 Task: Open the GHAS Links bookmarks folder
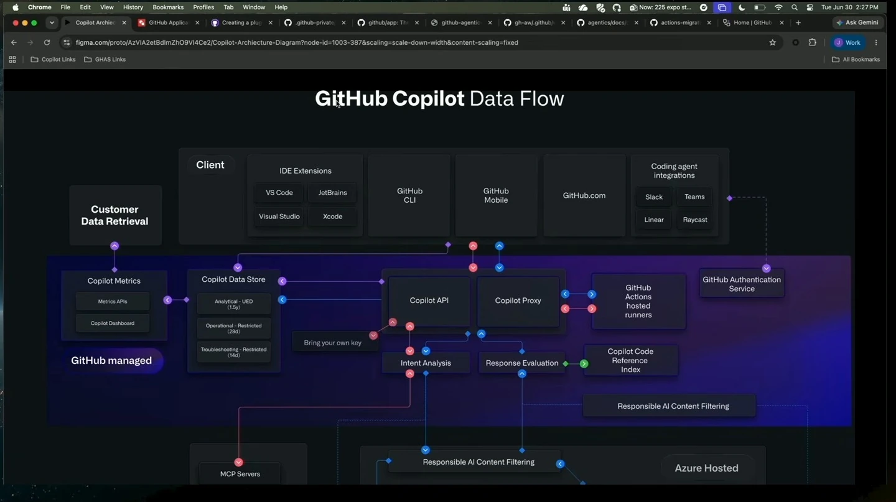(x=105, y=59)
